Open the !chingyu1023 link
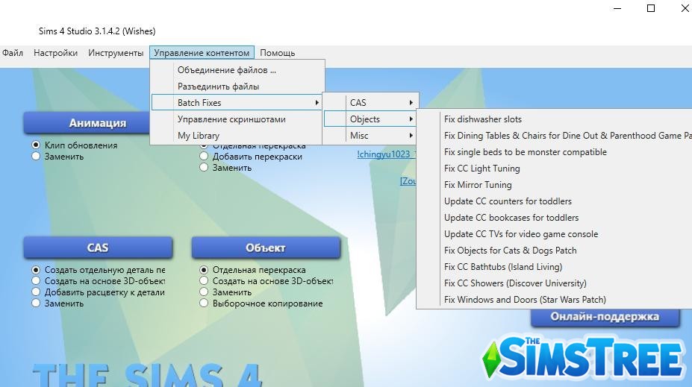 (386, 154)
